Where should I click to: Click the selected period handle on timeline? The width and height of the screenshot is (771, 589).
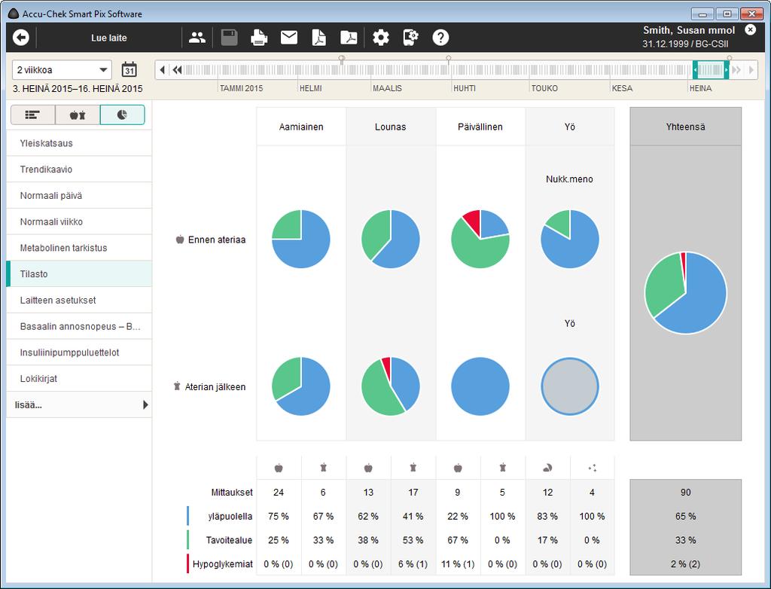pyautogui.click(x=711, y=70)
